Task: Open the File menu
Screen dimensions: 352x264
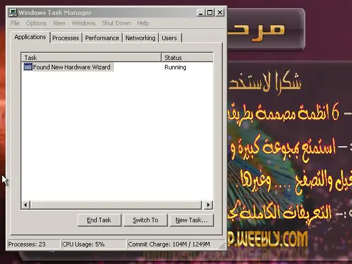Action: point(15,23)
